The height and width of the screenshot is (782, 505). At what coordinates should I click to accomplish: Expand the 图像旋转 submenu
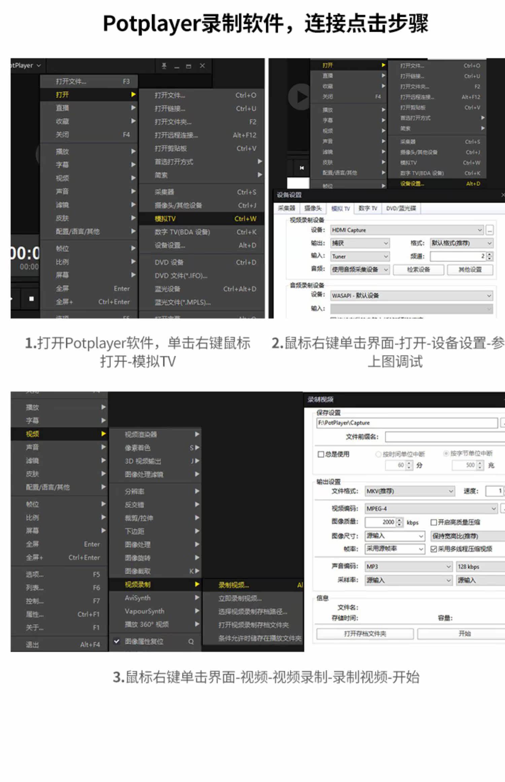pos(156,558)
